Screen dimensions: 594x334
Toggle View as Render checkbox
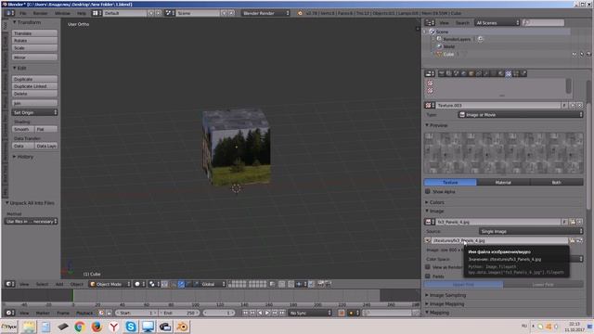428,267
